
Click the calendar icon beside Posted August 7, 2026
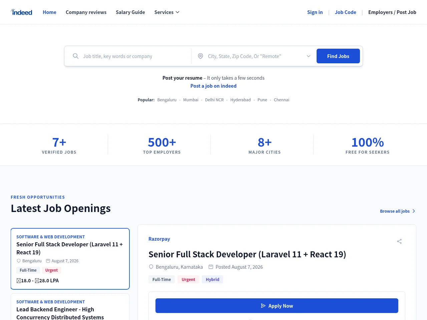click(211, 267)
